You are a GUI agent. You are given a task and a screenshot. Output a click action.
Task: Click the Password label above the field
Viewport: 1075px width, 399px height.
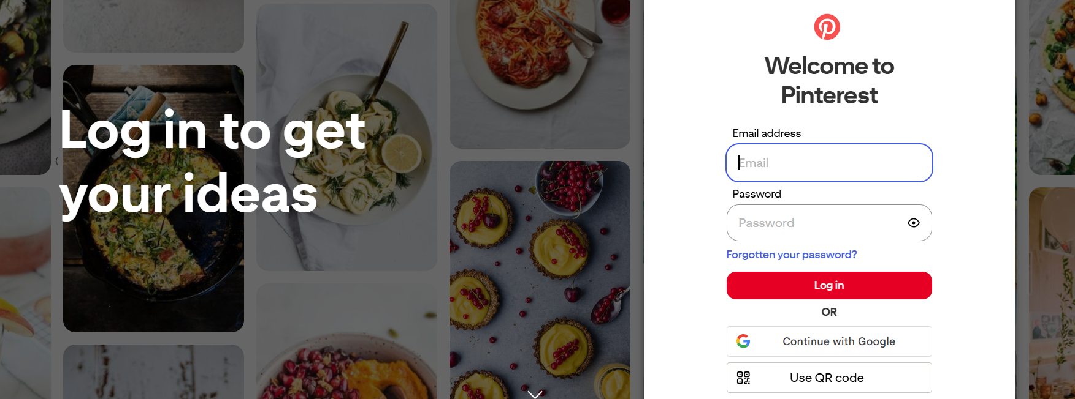[x=757, y=194]
